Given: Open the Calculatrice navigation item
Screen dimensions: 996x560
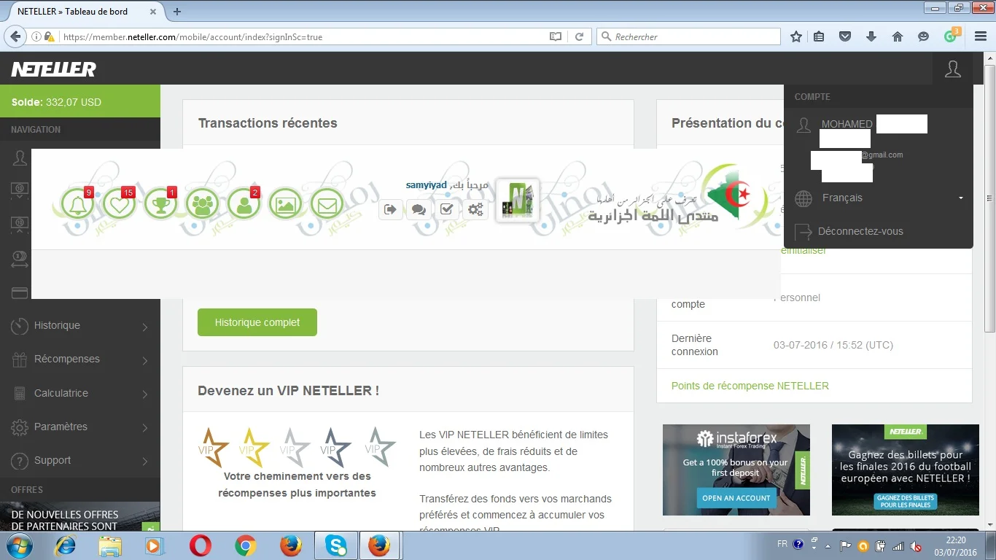Looking at the screenshot, I should [80, 393].
